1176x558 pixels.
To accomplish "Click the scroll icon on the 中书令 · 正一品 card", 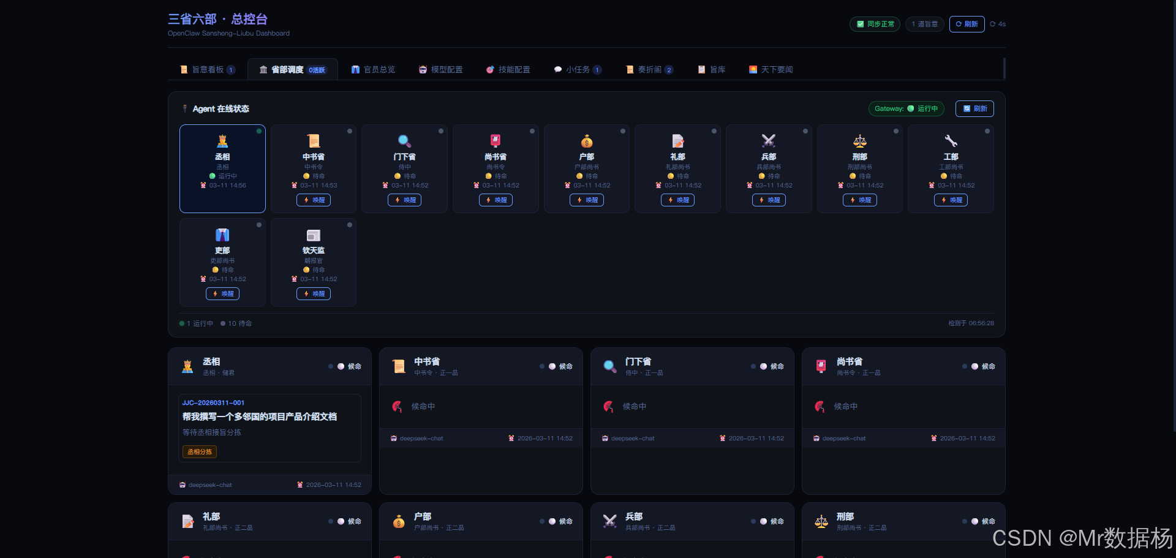I will click(399, 366).
